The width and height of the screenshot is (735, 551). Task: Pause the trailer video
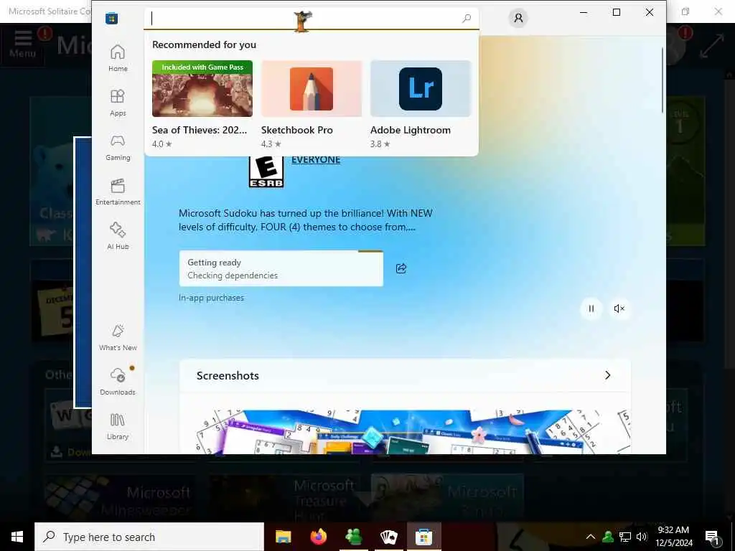tap(591, 309)
